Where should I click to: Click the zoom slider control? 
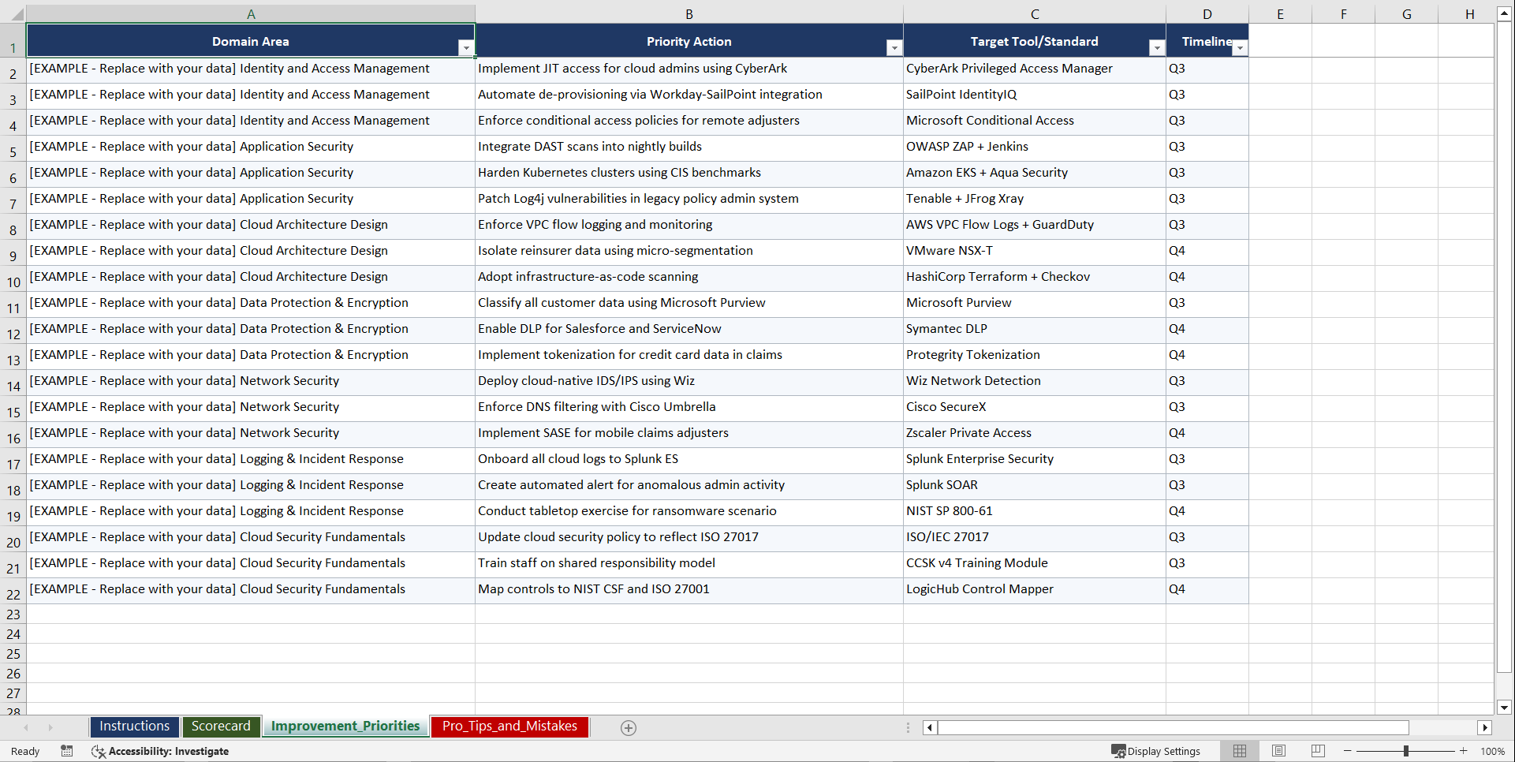coord(1405,751)
